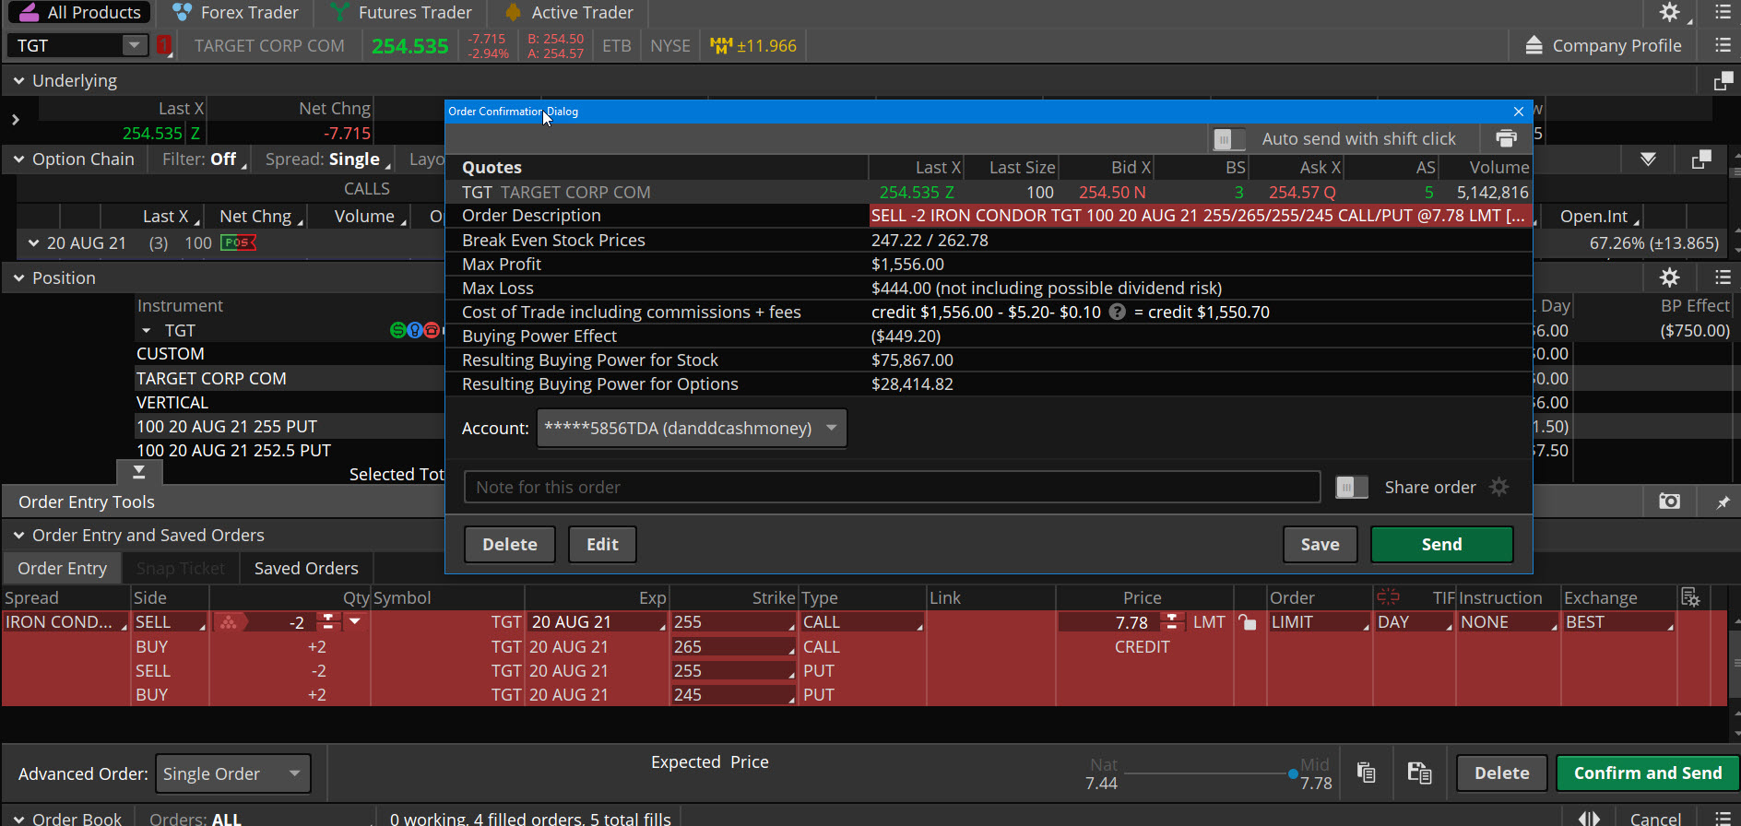Open Position section list menu
Screen dimensions: 1741x826
coord(1722,277)
